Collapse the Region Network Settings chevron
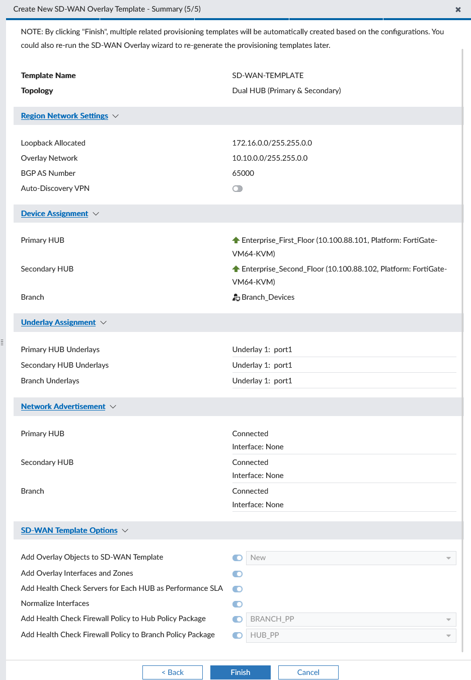471x680 pixels. tap(116, 116)
